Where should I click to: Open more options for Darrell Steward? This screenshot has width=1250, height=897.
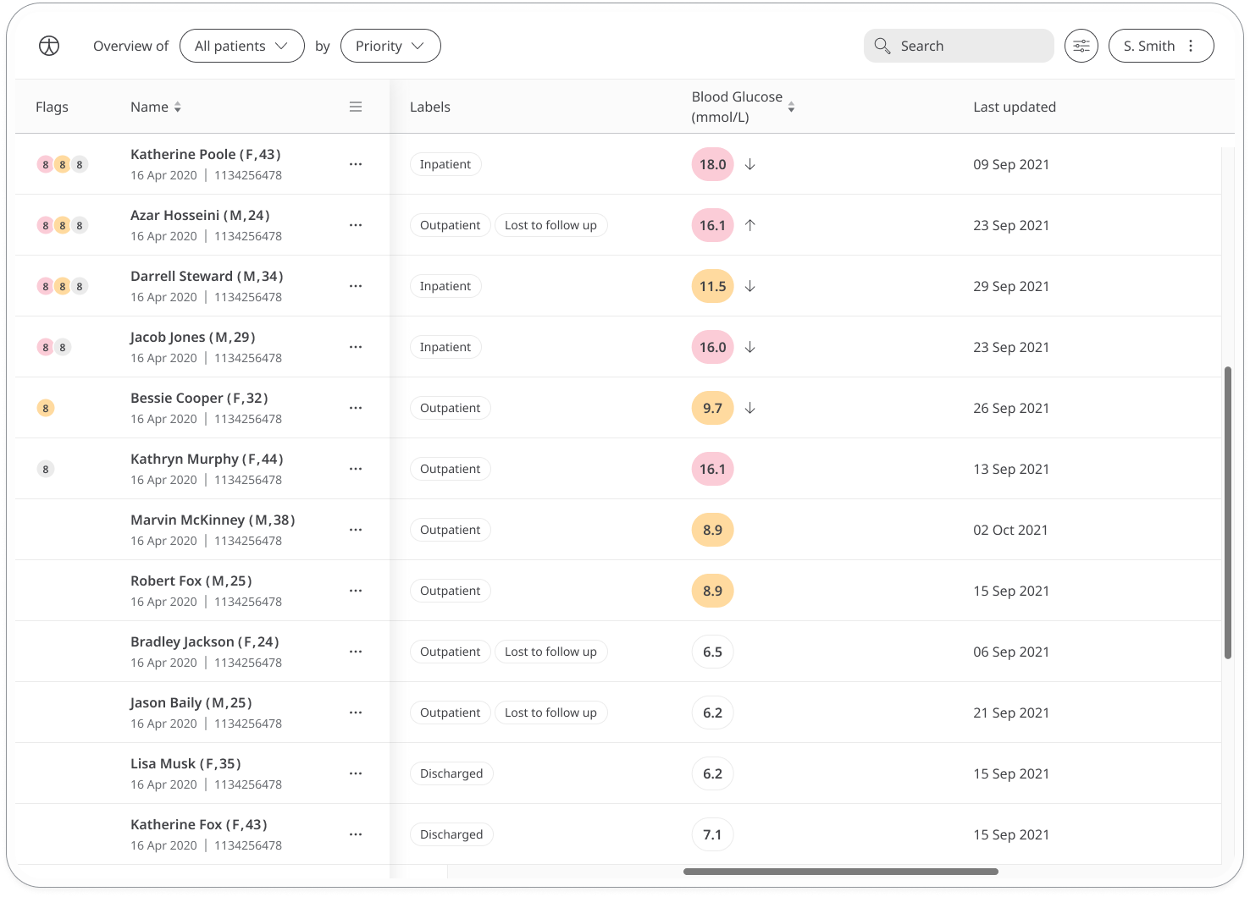[x=356, y=286]
